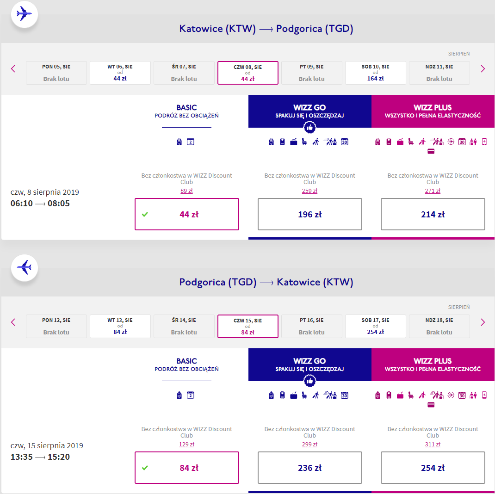Select the 44 zł BASIC outbound fare
Viewport: 495px width, 494px height.
[187, 214]
